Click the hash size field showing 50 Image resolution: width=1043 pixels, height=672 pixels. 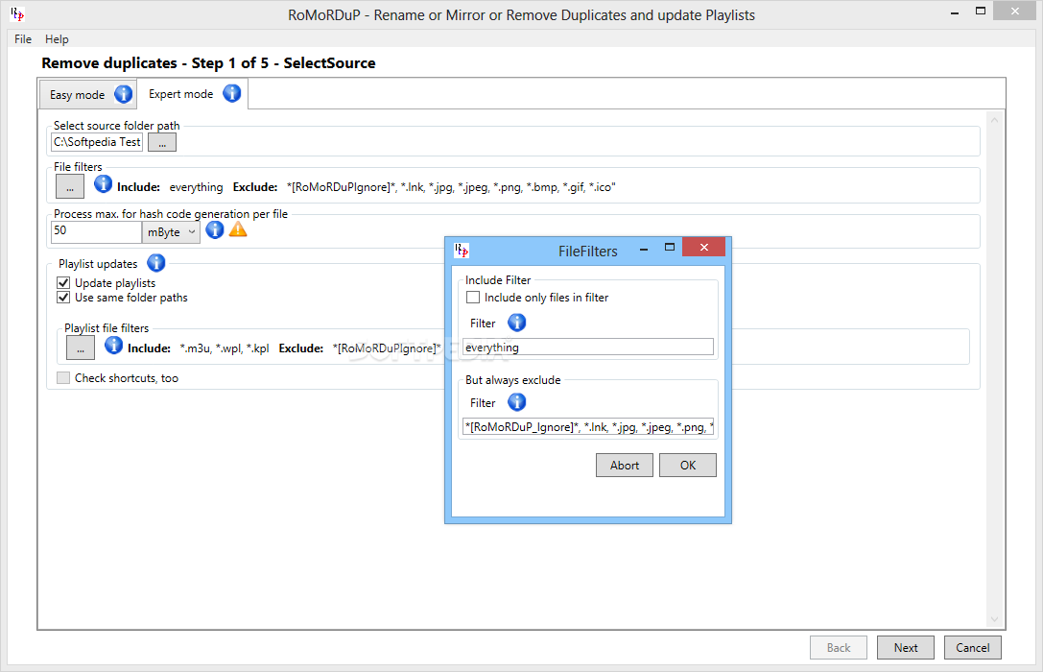point(97,232)
